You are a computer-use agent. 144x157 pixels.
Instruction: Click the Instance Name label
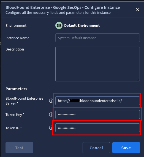(x=17, y=38)
